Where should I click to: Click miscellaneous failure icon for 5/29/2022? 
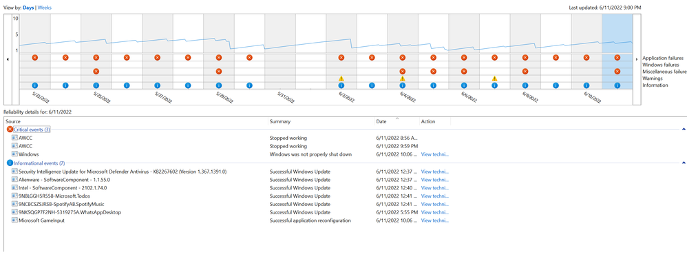point(219,71)
